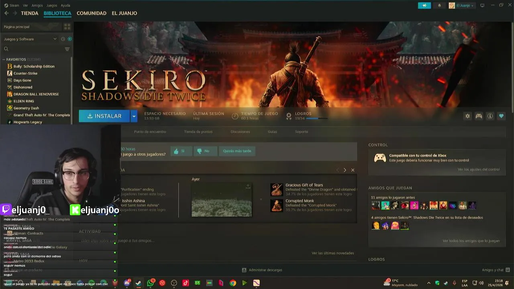Click thumbs down No recommendation button
Screen dimensions: 514x289
point(205,151)
